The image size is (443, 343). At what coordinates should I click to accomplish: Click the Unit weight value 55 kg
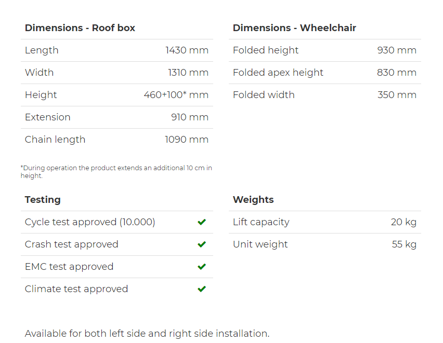pyautogui.click(x=405, y=244)
